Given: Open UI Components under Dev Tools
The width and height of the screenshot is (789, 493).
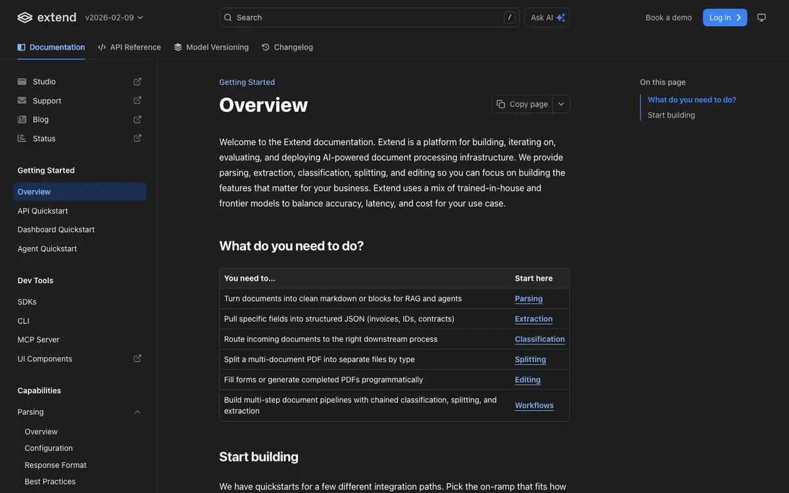Looking at the screenshot, I should coord(80,359).
